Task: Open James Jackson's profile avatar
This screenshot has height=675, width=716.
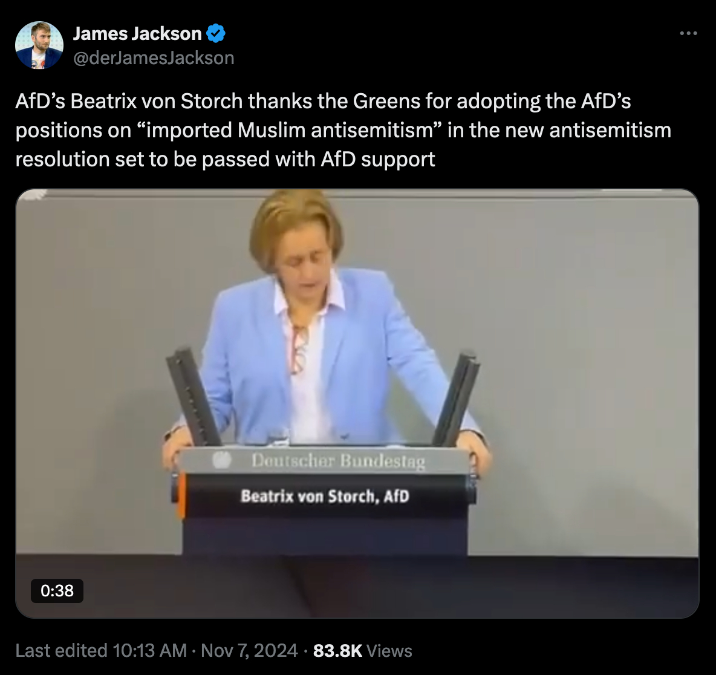Action: pos(39,45)
